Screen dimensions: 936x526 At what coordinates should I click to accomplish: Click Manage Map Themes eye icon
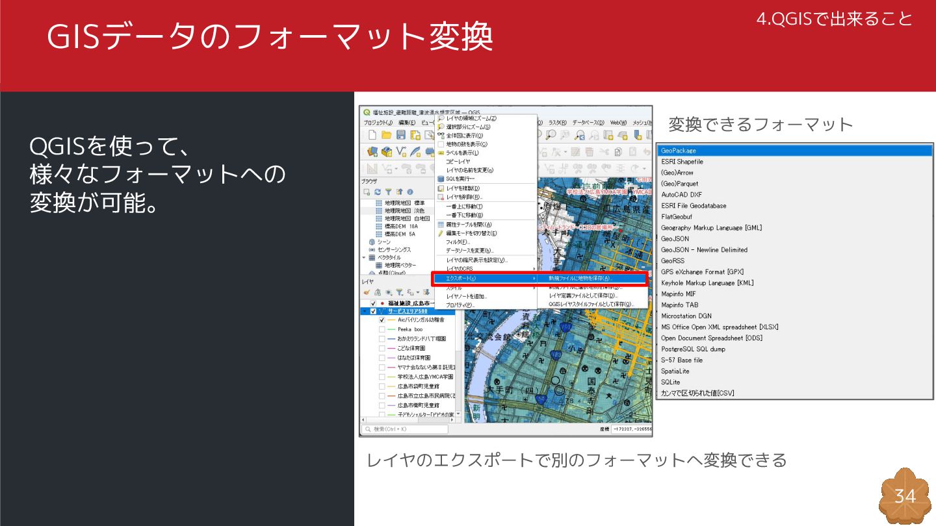click(389, 292)
